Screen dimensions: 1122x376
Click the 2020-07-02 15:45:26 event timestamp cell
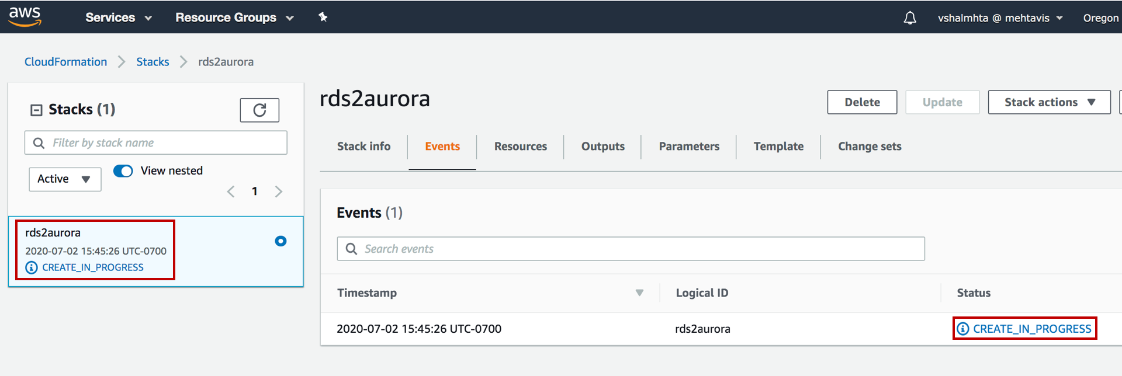point(419,329)
